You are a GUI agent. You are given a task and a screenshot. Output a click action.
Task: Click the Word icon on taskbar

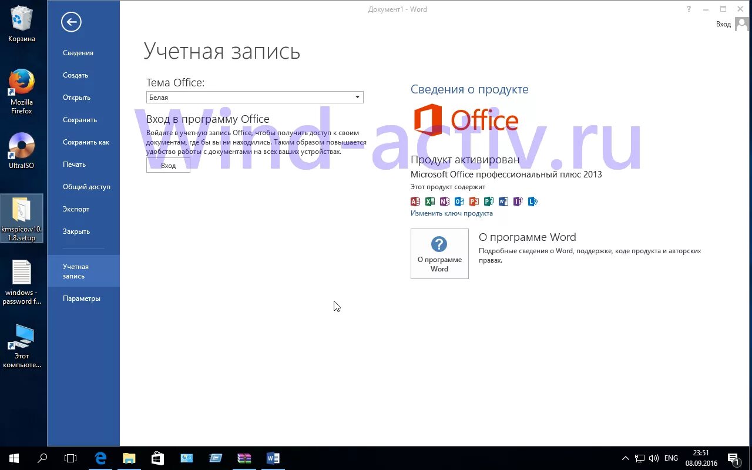(x=273, y=458)
